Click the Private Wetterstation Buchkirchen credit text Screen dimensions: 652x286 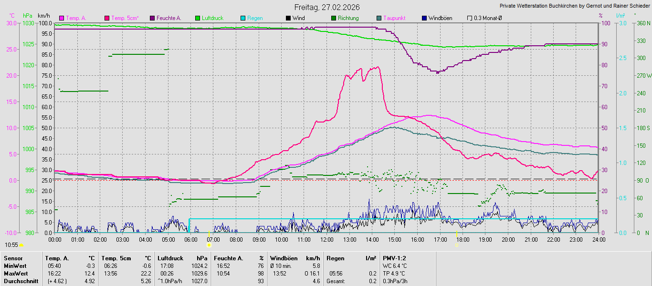click(x=574, y=6)
